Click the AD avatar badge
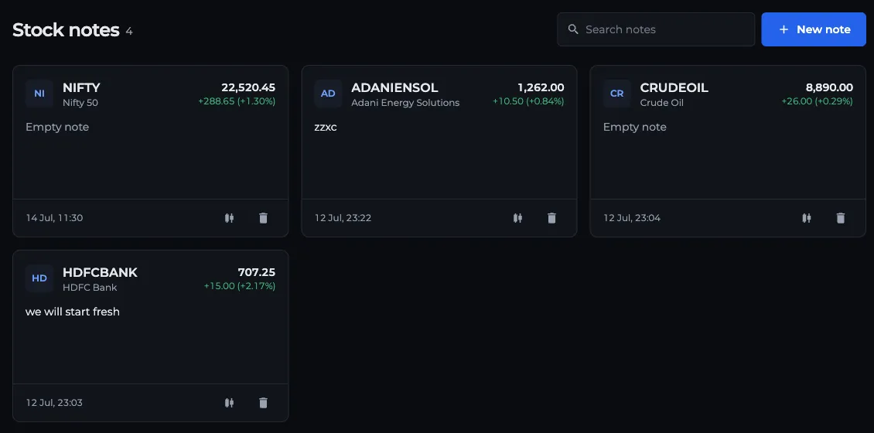Viewport: 874px width, 433px height. [328, 94]
